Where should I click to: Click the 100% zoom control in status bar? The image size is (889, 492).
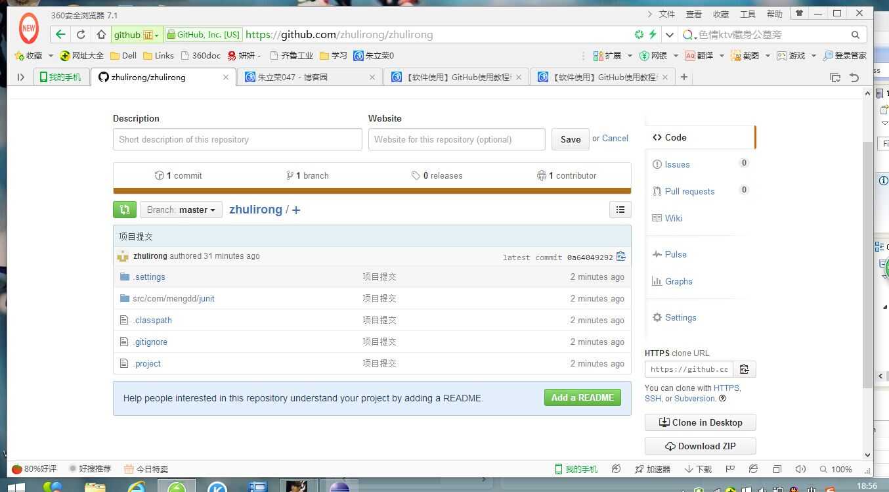click(x=836, y=469)
